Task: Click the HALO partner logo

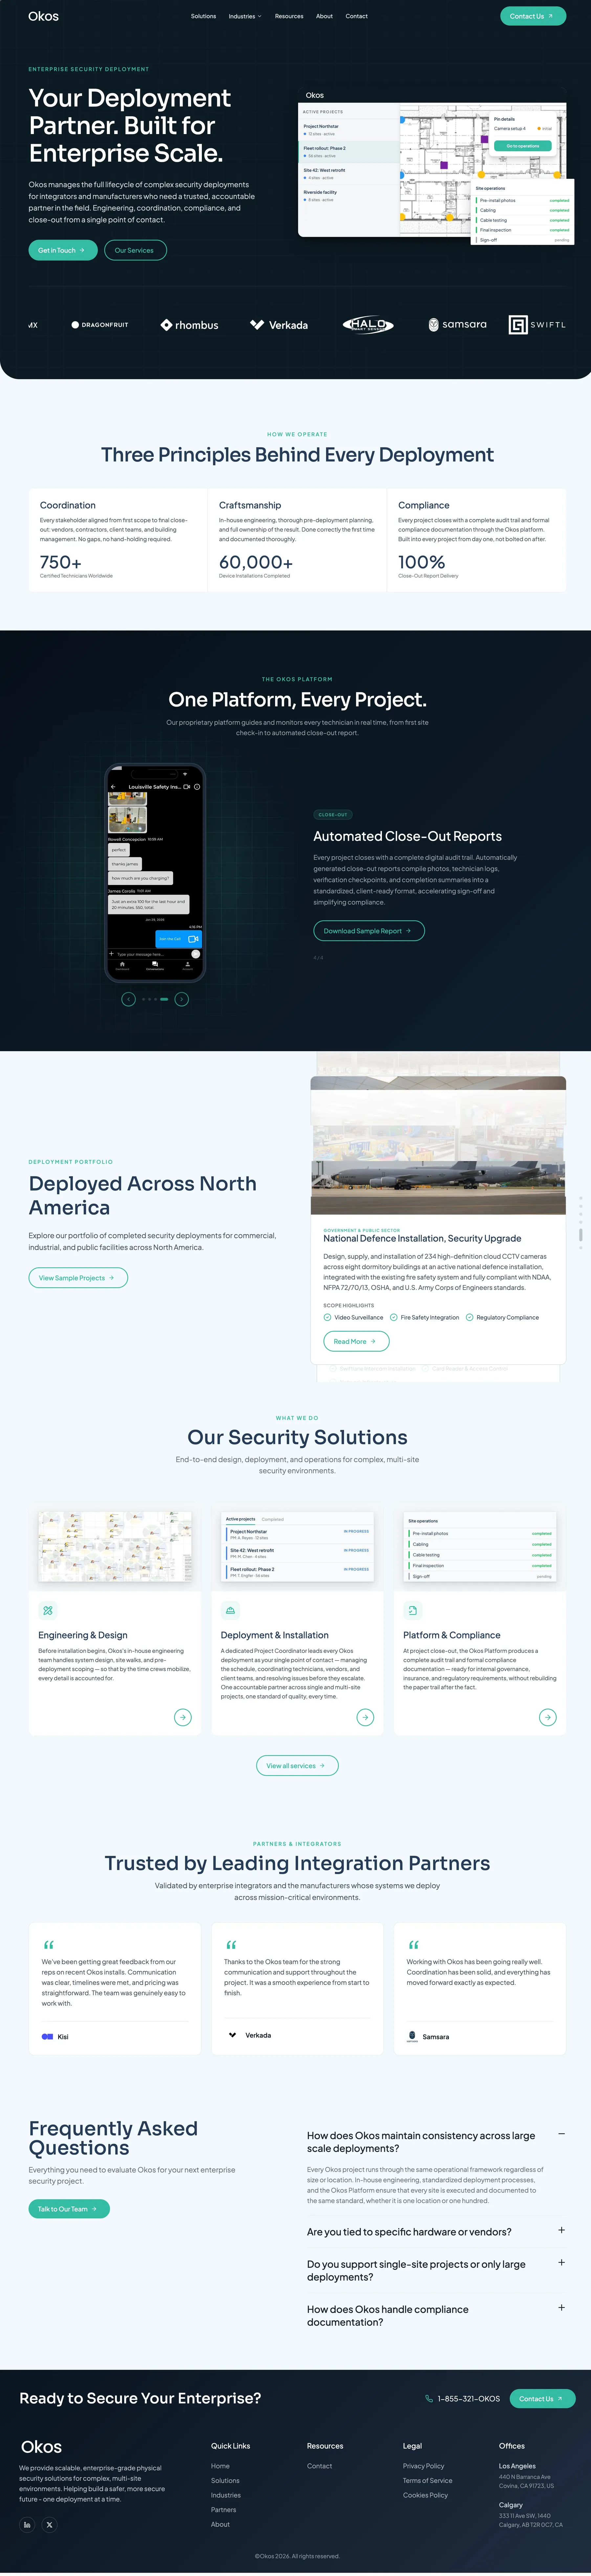Action: pos(368,325)
